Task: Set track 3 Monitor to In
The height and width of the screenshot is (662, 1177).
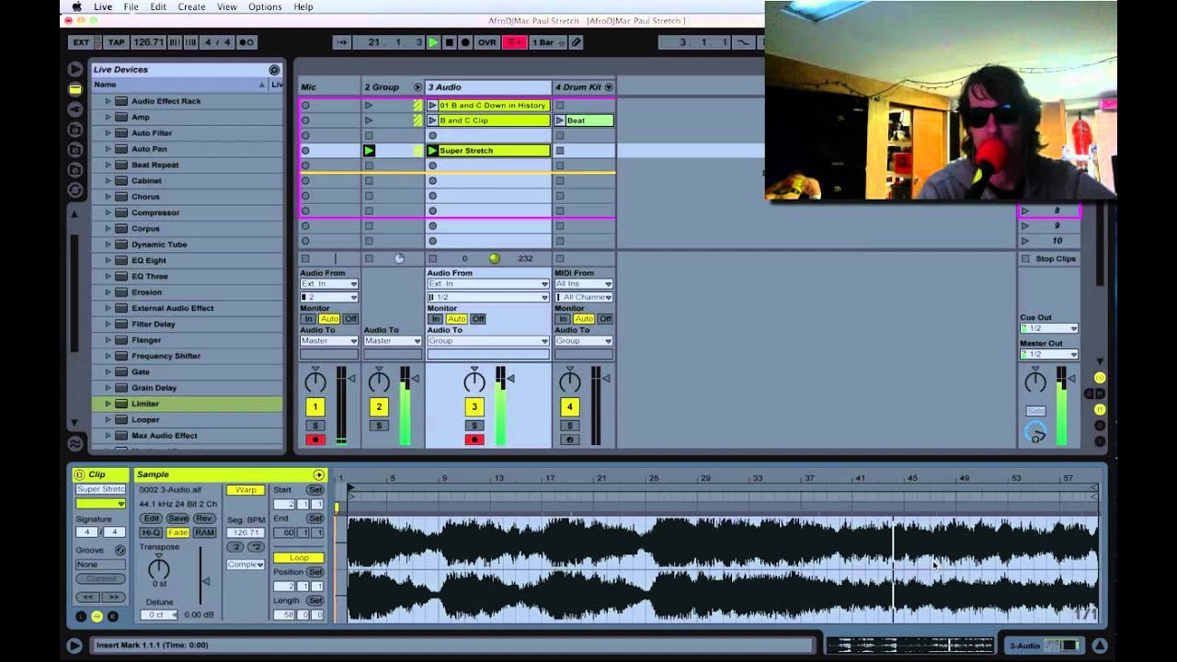Action: click(436, 319)
